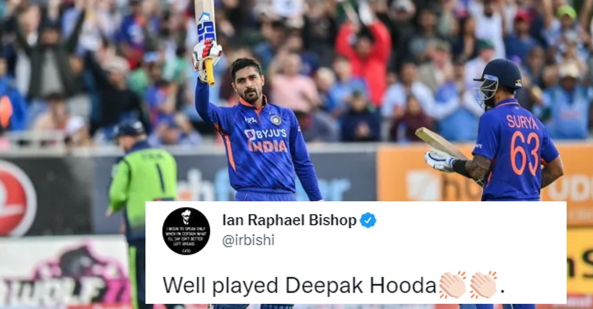Screen dimensions: 593x309
Task: Click the BYJU'S logo on the jersey
Action: tap(265, 134)
